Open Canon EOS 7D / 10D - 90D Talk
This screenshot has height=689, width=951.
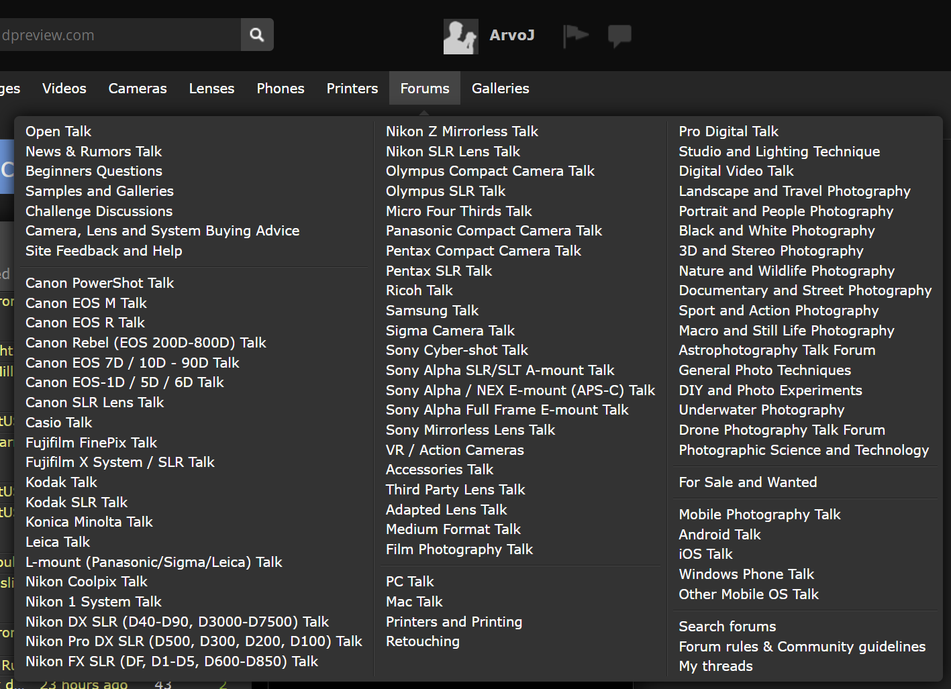tap(132, 363)
